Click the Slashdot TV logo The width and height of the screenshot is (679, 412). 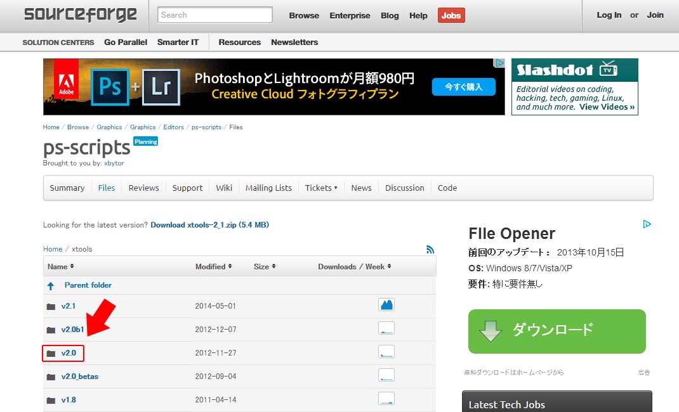[x=567, y=70]
